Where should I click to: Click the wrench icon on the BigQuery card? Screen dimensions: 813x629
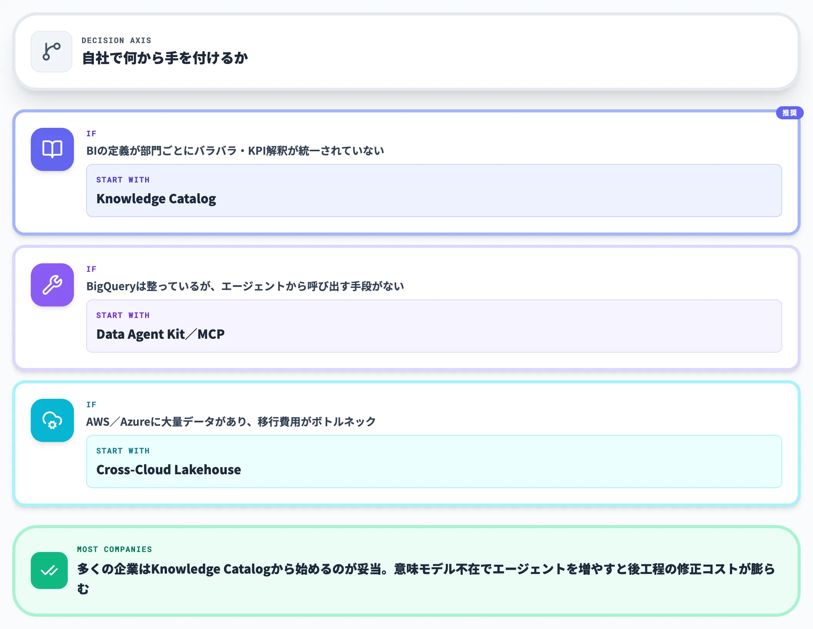click(52, 285)
